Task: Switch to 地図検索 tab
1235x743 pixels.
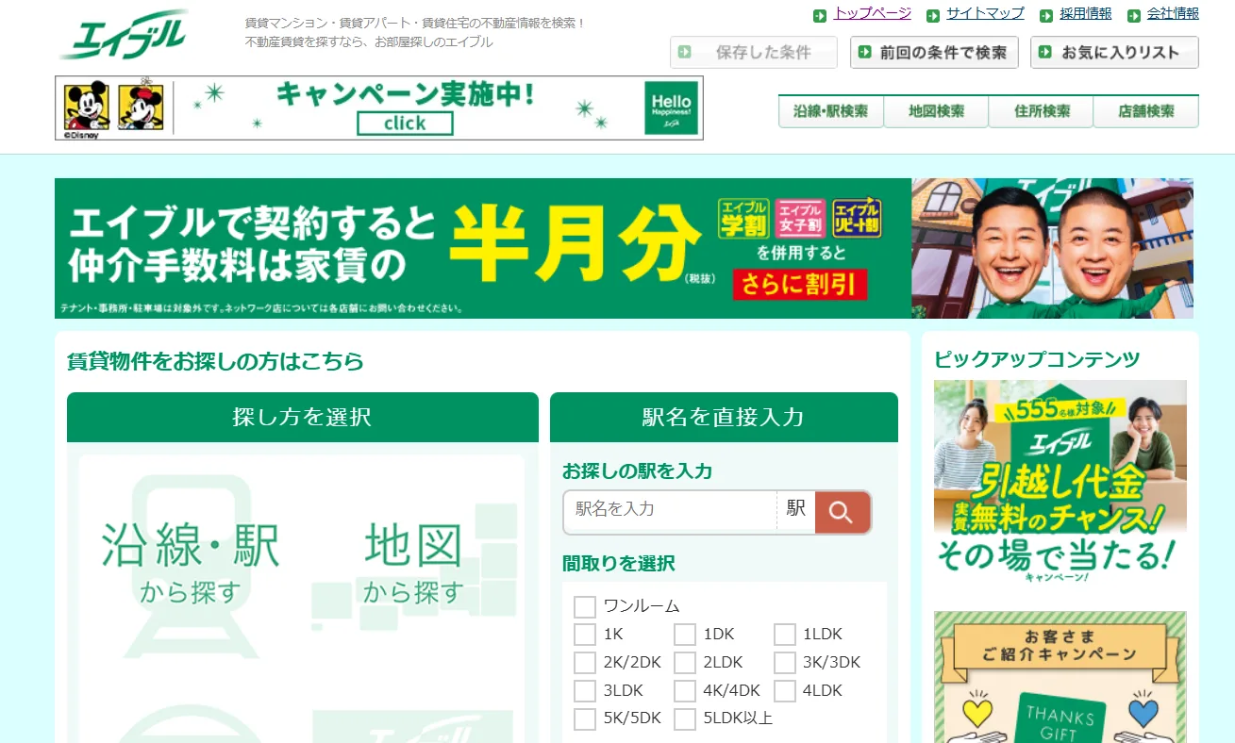Action: point(936,111)
